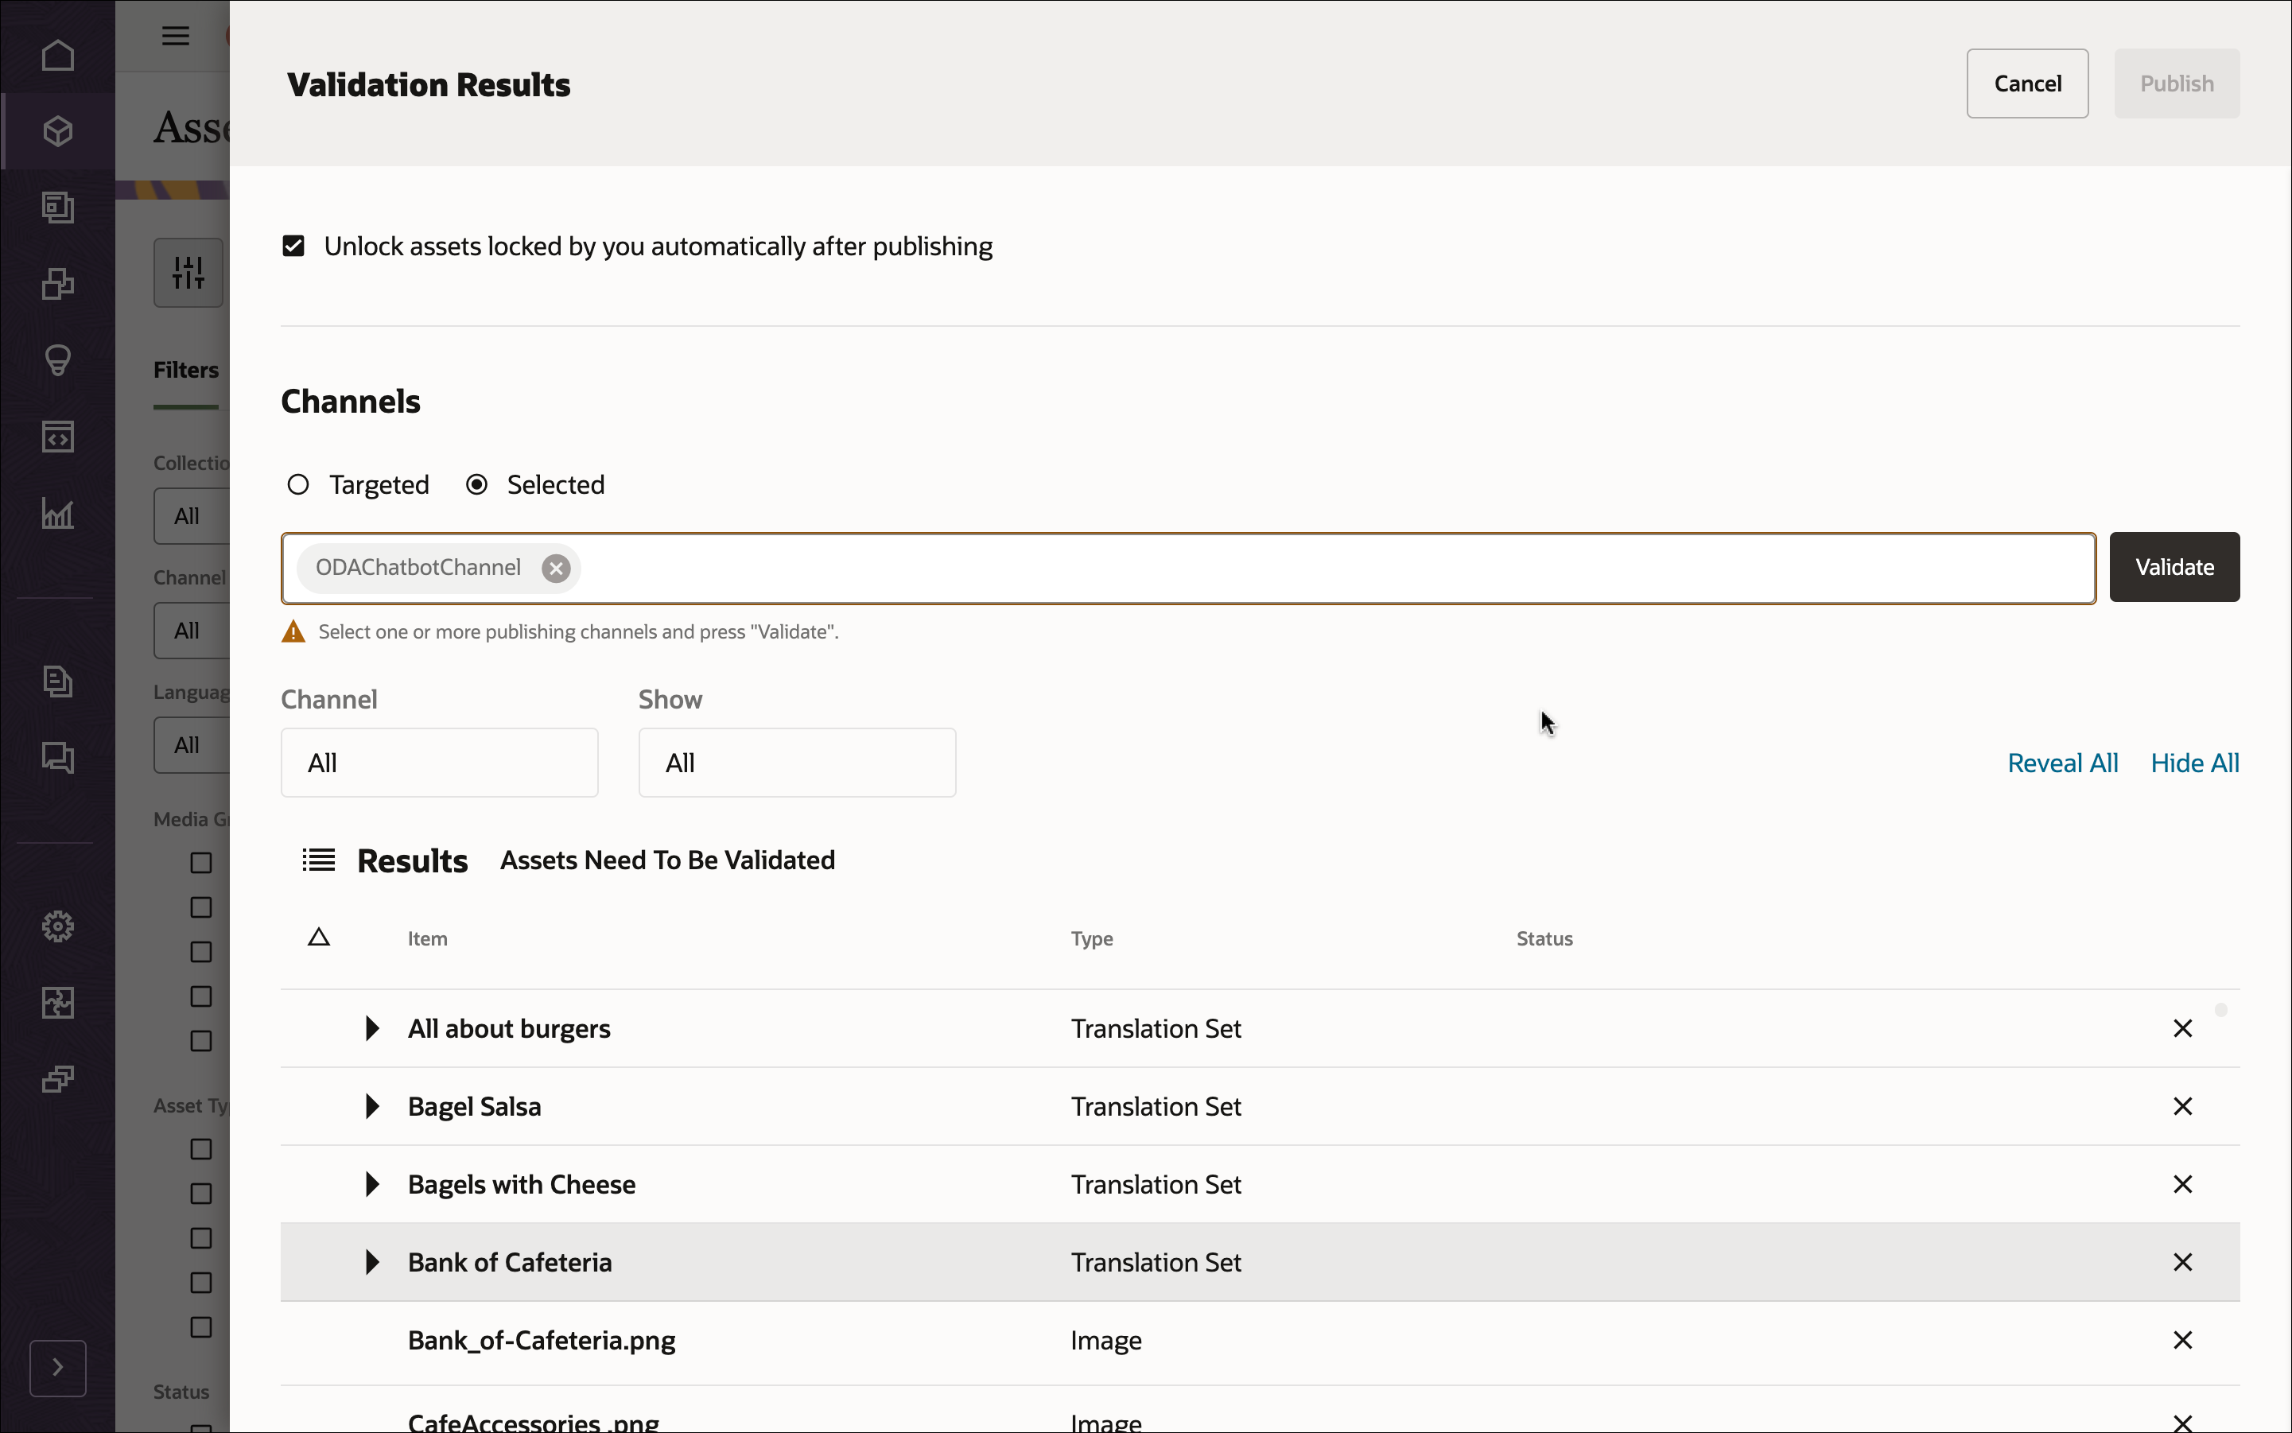This screenshot has height=1433, width=2292.
Task: Open the filter options panel icon
Action: [x=187, y=272]
